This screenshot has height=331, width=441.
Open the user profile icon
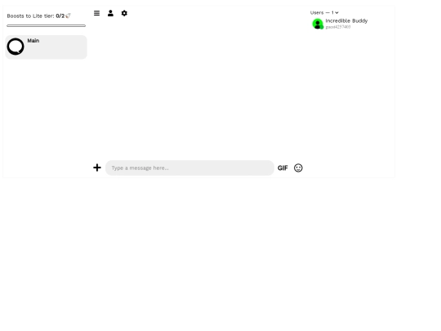pyautogui.click(x=110, y=13)
